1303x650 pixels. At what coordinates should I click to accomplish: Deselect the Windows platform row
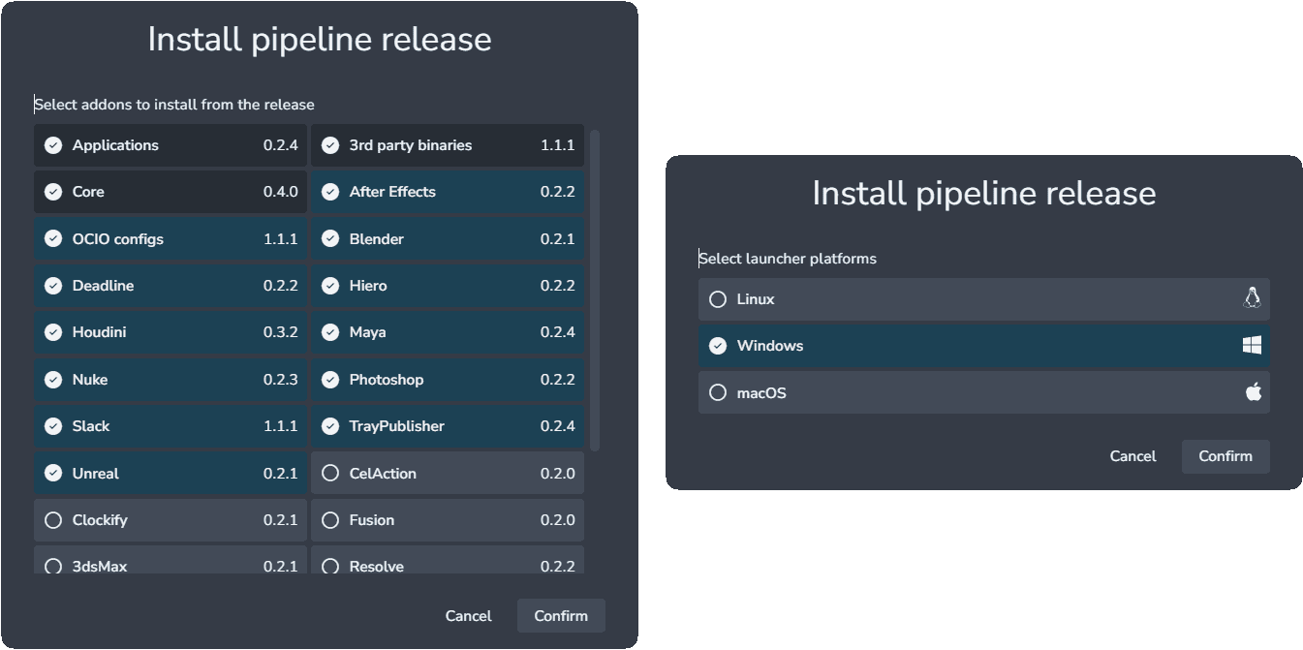983,346
